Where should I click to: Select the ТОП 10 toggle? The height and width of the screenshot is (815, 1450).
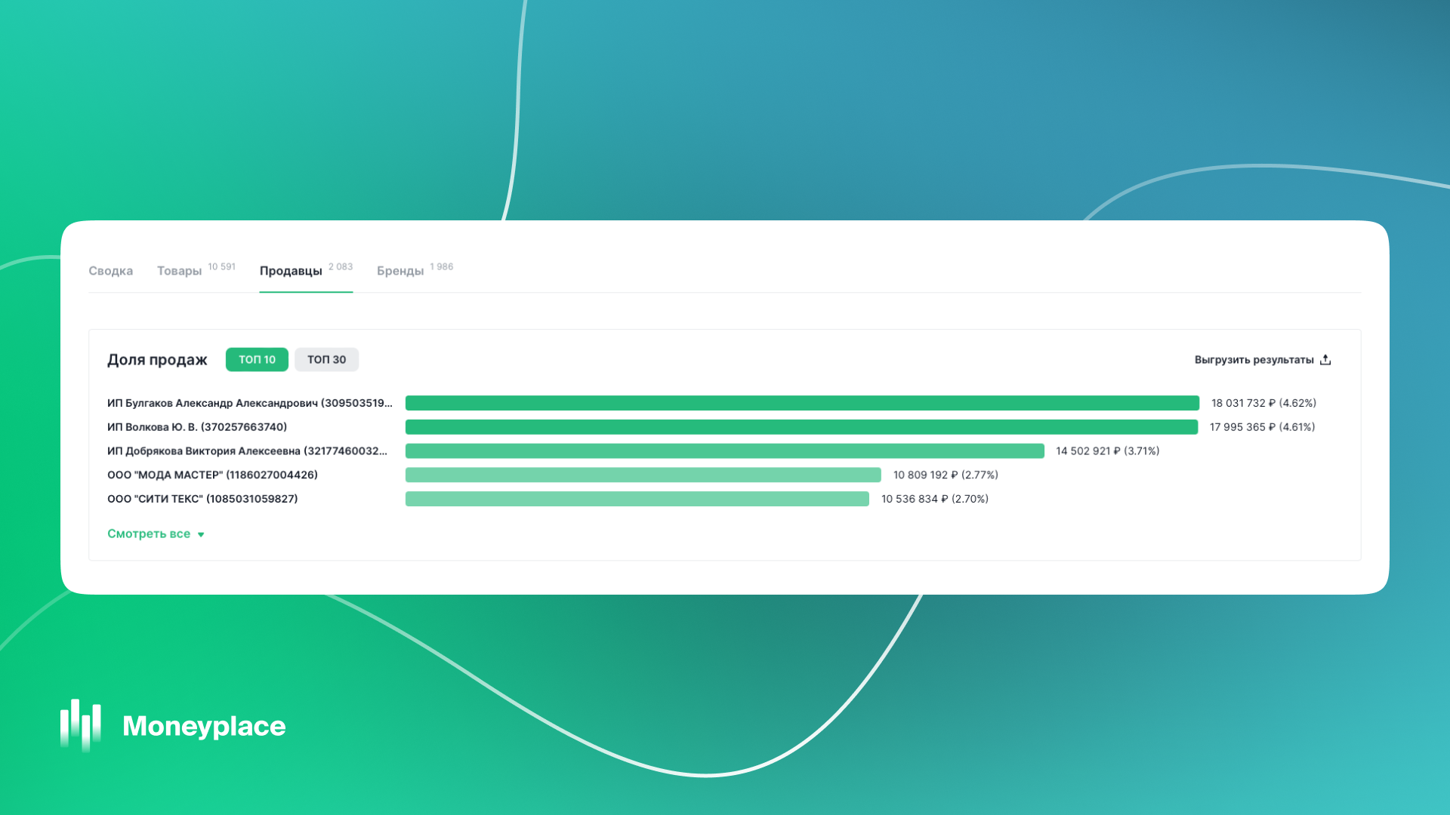[257, 360]
